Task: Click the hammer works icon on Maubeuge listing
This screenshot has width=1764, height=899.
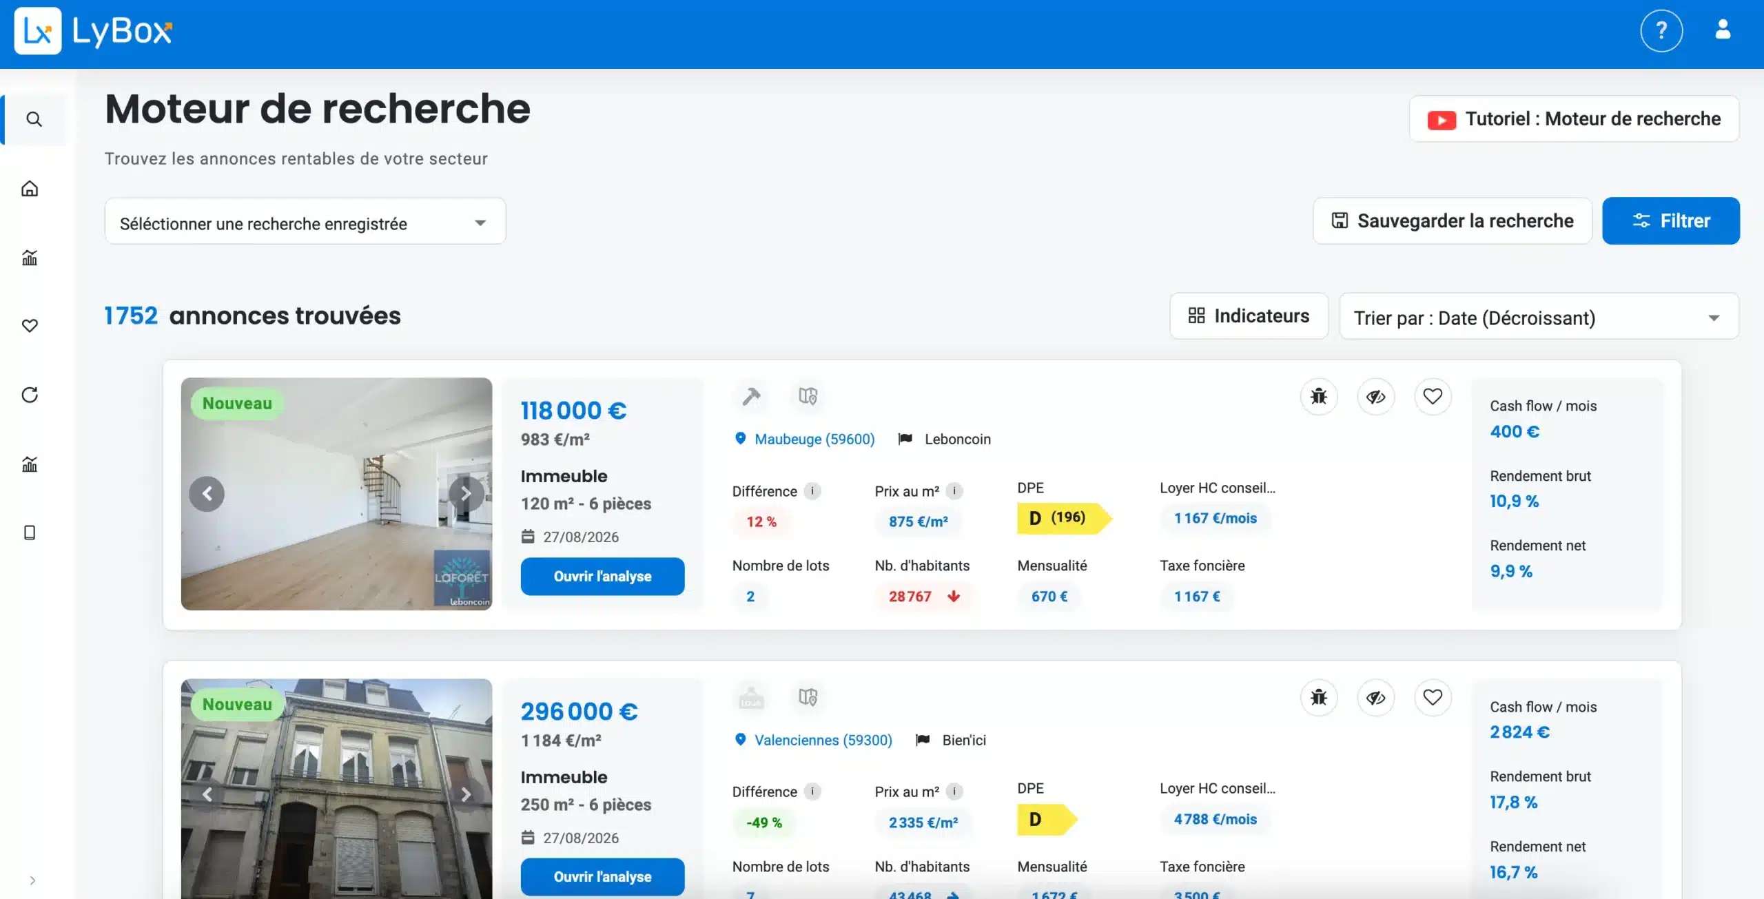Action: 751,396
